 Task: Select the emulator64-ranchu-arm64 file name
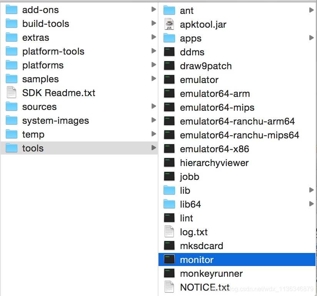tap(237, 121)
